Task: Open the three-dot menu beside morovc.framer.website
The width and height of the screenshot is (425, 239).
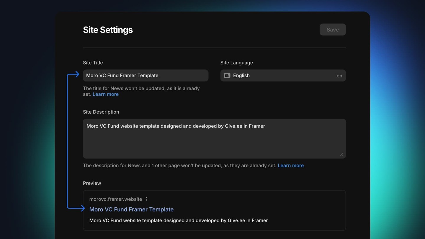Action: [x=147, y=199]
